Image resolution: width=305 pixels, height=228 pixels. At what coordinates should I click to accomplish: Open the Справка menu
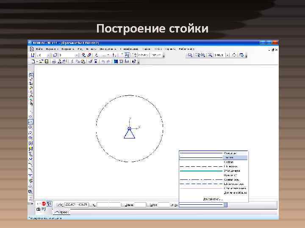click(170, 49)
